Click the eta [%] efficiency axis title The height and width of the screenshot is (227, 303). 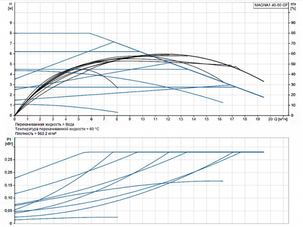pyautogui.click(x=293, y=7)
